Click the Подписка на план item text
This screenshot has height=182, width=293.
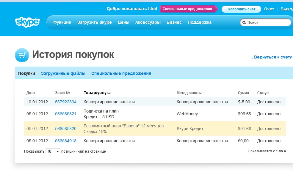point(101,111)
